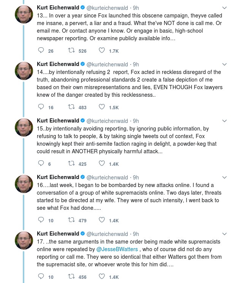The width and height of the screenshot is (242, 283).
Task: Reply to tweet 16 about new attacks
Action: (42, 220)
